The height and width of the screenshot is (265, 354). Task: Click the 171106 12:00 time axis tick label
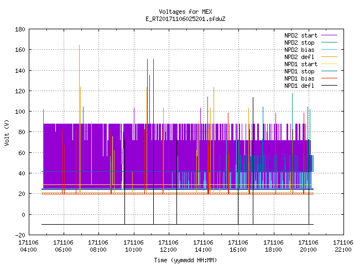tap(168, 246)
